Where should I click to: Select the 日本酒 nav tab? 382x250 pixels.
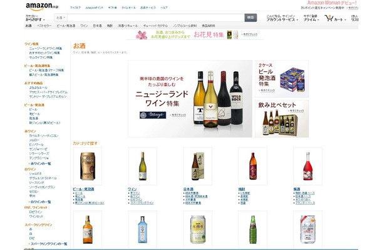97,26
